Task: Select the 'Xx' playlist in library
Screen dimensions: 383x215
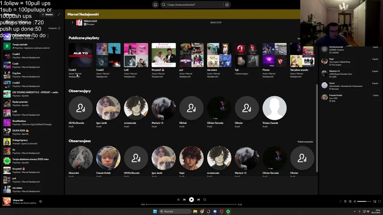Action: pos(33,151)
